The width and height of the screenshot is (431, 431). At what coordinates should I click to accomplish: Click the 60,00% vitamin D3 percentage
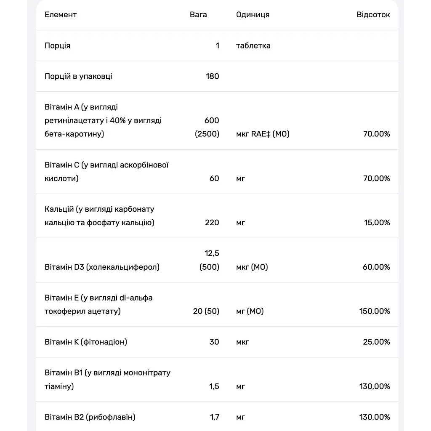pyautogui.click(x=376, y=267)
